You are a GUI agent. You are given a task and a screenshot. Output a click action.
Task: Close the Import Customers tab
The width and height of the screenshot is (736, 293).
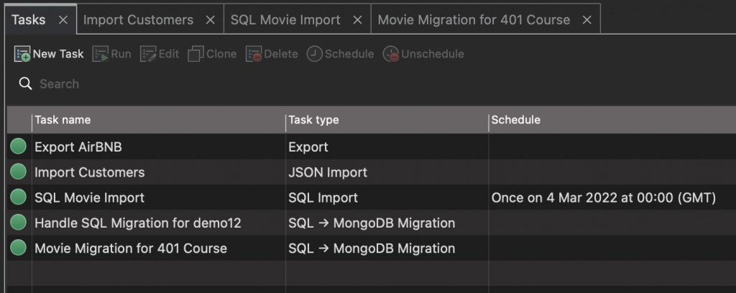(211, 19)
